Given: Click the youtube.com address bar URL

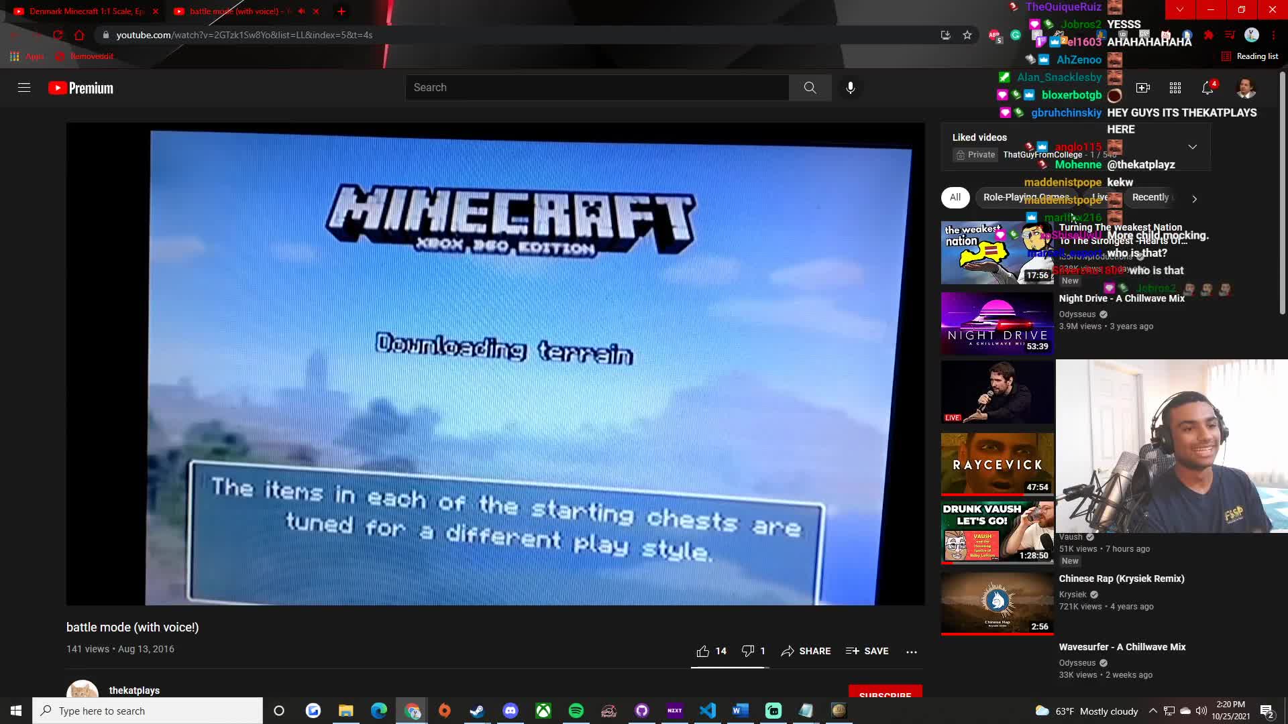Looking at the screenshot, I should click(244, 35).
